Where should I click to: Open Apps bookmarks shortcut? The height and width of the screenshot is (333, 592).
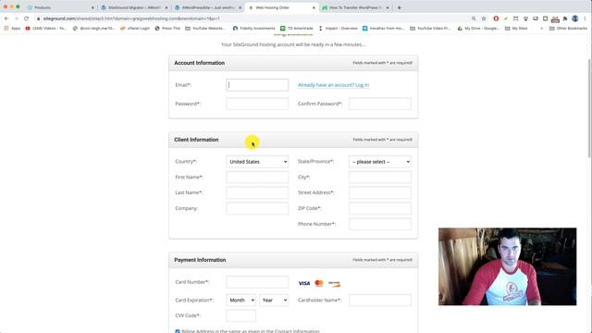coord(12,29)
